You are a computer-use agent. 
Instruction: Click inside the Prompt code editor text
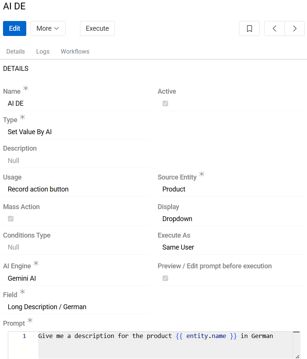(155, 336)
